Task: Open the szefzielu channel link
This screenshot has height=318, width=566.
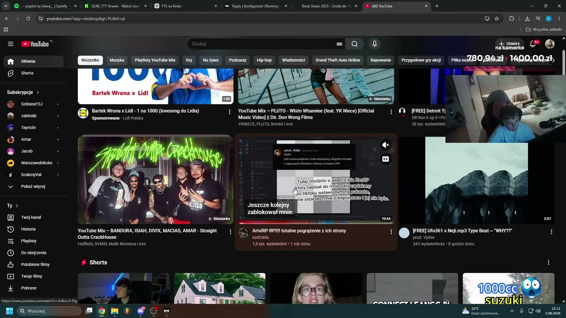Action: coord(260,237)
